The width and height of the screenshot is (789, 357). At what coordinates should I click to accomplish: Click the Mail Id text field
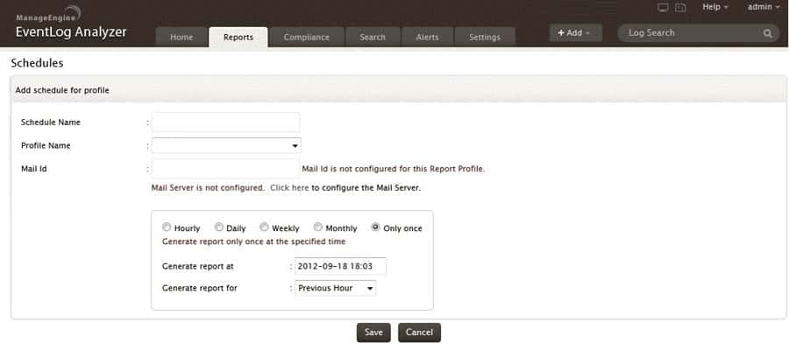[x=225, y=169]
